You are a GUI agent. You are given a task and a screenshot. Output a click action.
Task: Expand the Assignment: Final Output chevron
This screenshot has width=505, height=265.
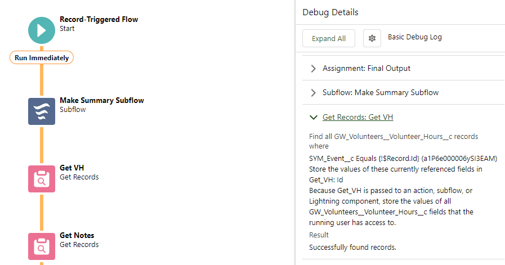tap(313, 69)
